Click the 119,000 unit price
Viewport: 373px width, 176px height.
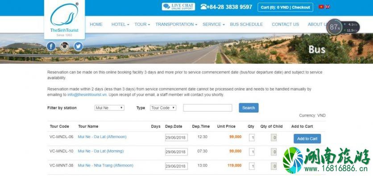coord(234,165)
